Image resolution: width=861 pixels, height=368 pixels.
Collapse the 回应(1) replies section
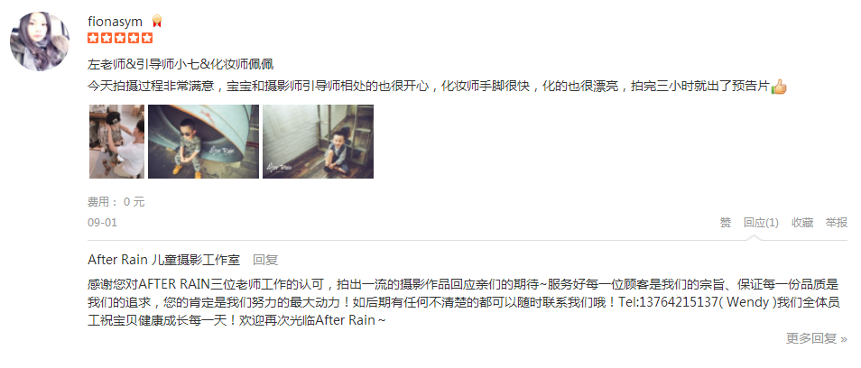tap(761, 223)
